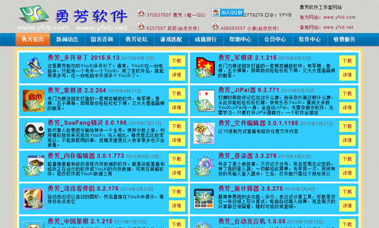Download 勇芳_连连看伴侣 with 下载 button

click(x=177, y=192)
